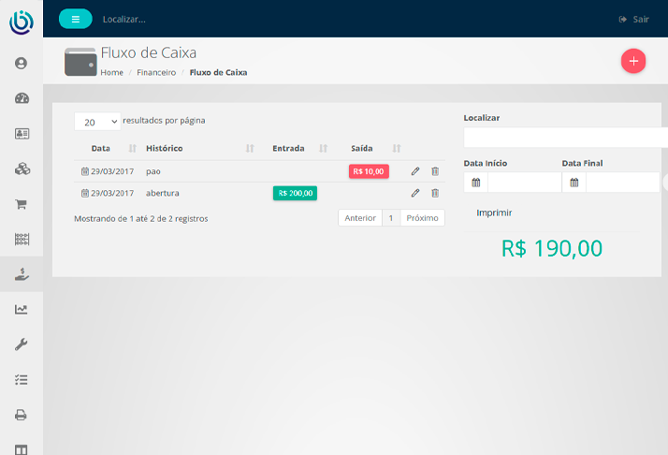Go to Home breadcrumb link
668x455 pixels.
tap(111, 72)
